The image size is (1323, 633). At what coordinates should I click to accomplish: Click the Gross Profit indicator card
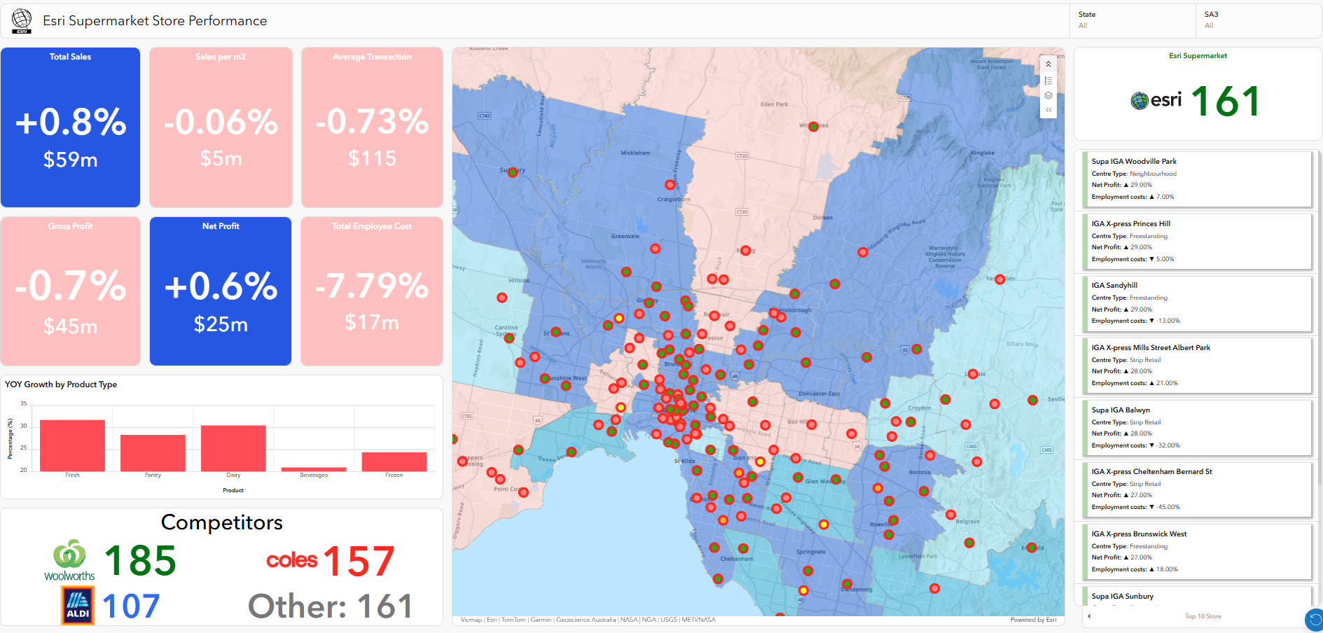[x=71, y=291]
